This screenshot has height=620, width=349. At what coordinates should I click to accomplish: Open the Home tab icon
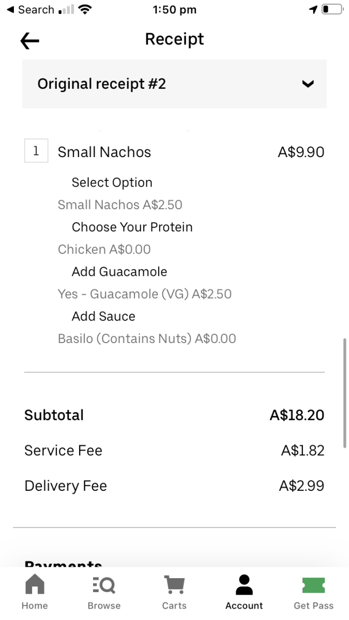point(35,585)
